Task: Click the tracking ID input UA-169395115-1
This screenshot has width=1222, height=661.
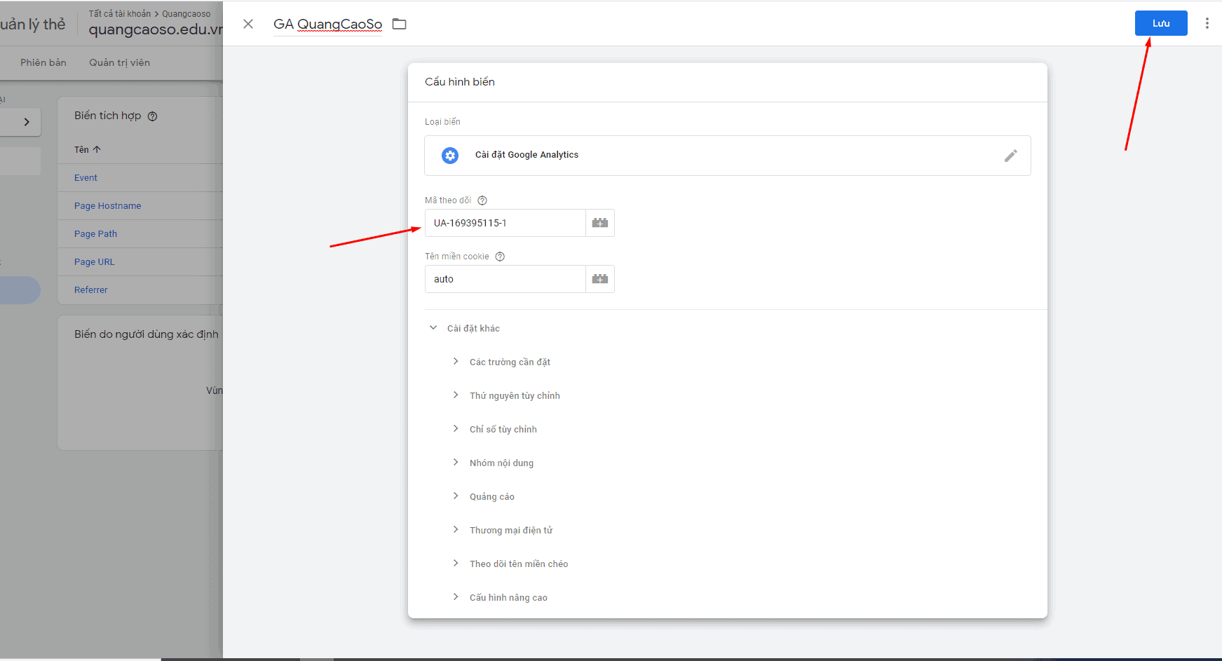Action: [x=505, y=223]
